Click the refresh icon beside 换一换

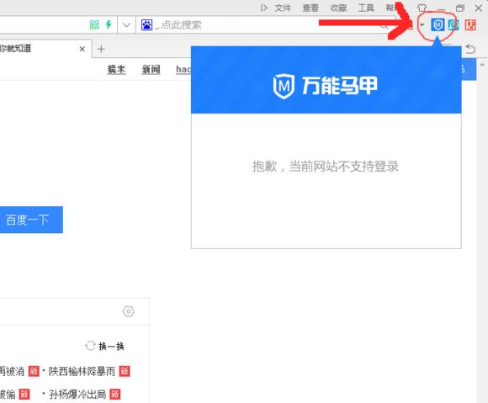pyautogui.click(x=90, y=346)
